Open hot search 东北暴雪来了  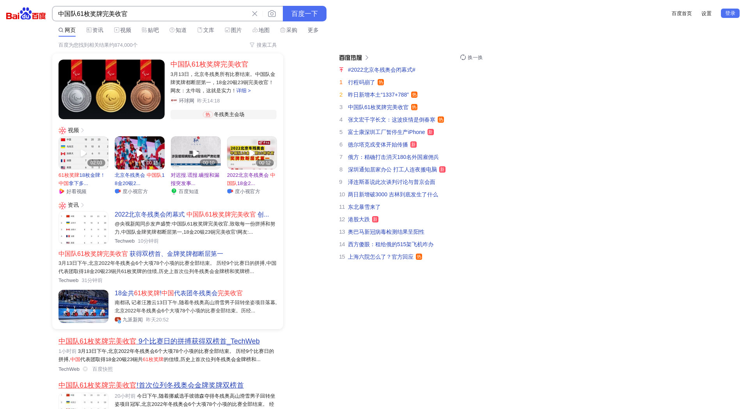click(364, 207)
